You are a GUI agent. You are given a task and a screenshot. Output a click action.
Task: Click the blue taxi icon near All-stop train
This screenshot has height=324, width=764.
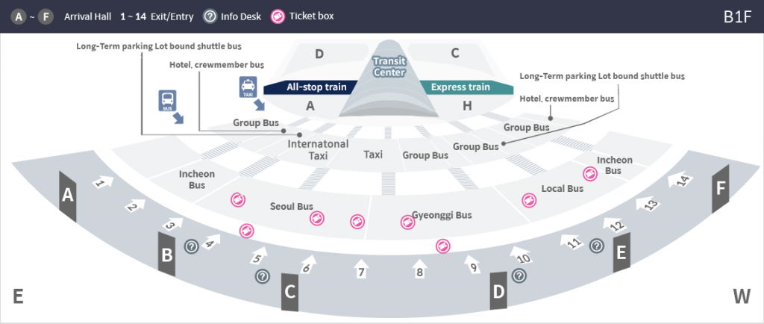248,87
